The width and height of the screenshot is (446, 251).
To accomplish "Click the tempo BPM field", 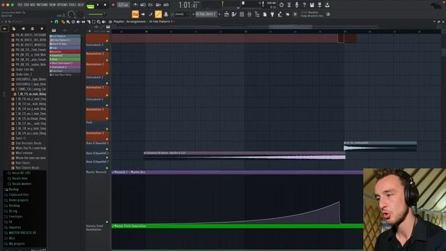I will tap(123, 5).
